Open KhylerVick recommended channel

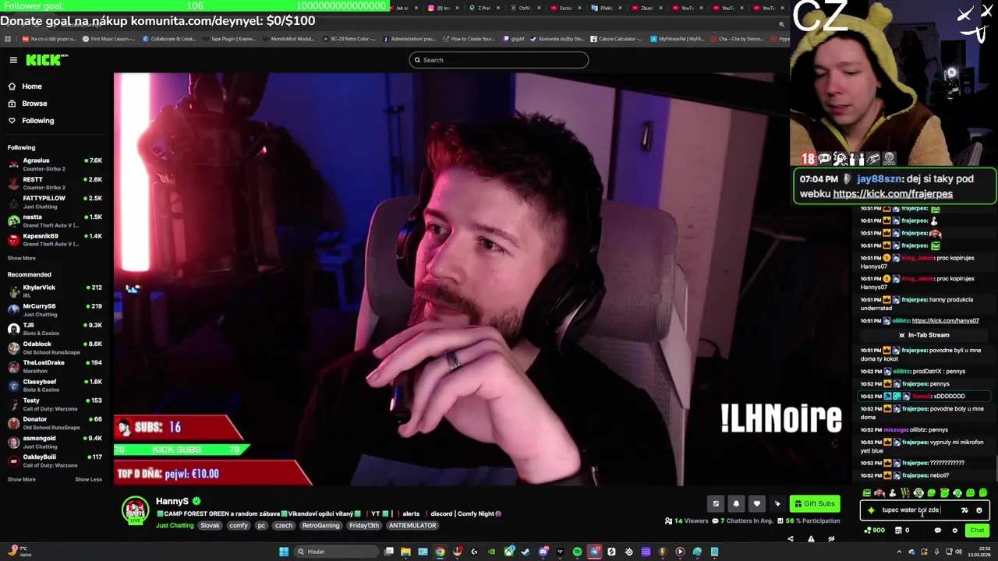tap(55, 291)
